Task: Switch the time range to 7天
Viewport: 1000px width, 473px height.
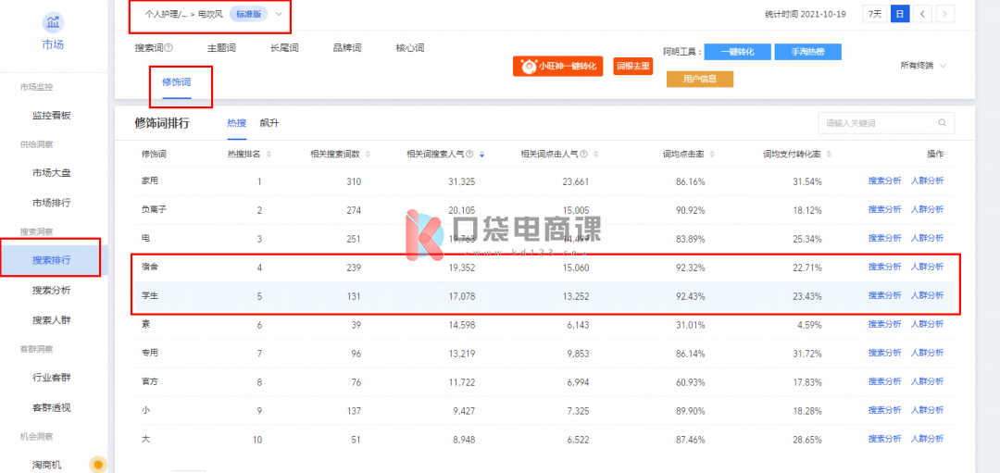Action: (x=873, y=14)
